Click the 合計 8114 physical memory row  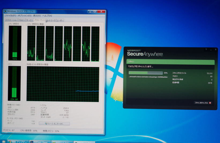21,108
